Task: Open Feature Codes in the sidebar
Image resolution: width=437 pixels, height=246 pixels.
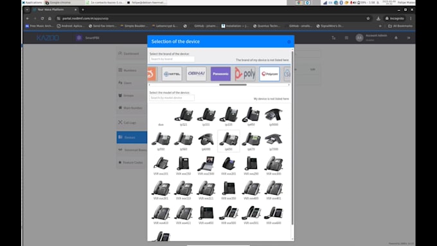Action: pyautogui.click(x=131, y=163)
